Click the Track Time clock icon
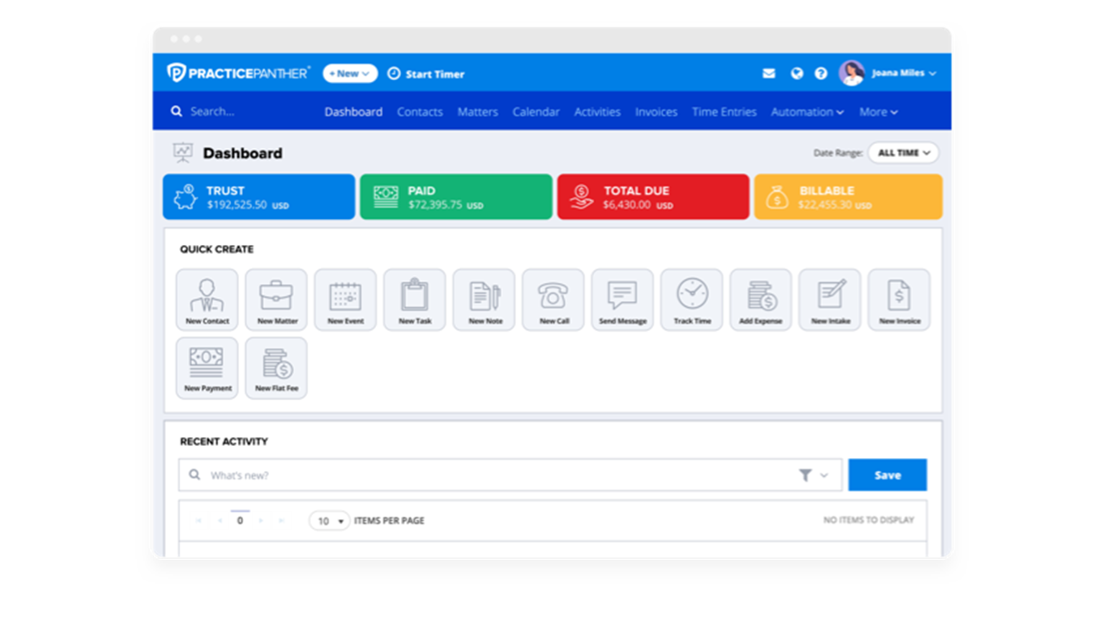The width and height of the screenshot is (1104, 621). (x=692, y=299)
